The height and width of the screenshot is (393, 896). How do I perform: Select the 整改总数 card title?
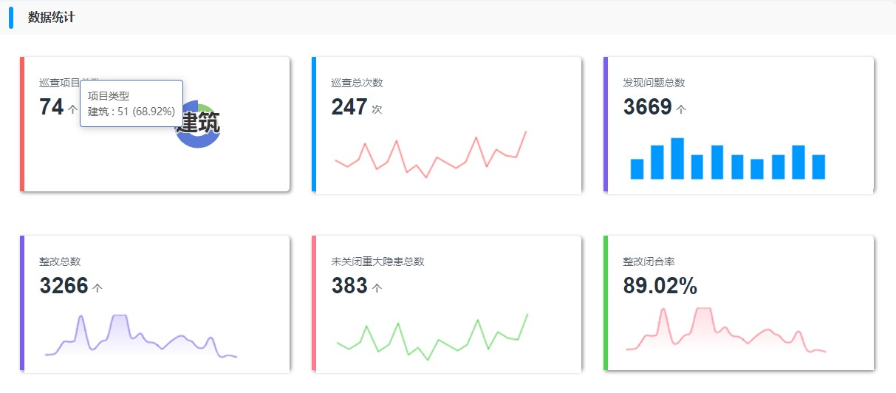tap(60, 262)
